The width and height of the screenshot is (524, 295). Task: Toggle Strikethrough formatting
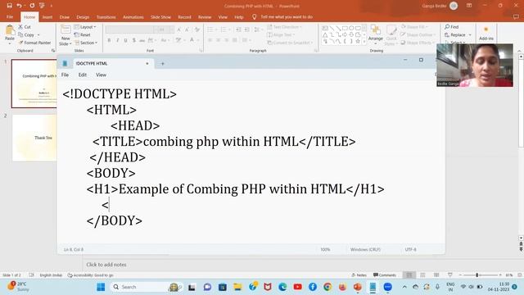tap(142, 40)
